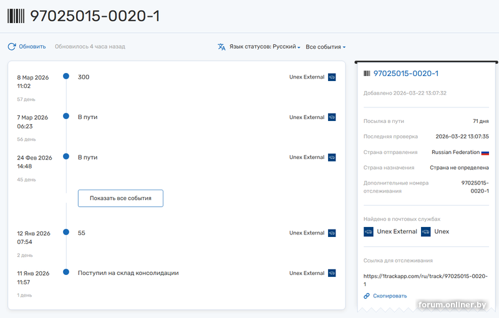
Task: Click the main heading 97025015-0020-1
Action: [x=95, y=16]
